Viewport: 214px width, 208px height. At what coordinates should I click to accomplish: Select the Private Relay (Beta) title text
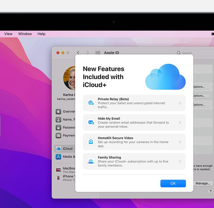[113, 99]
